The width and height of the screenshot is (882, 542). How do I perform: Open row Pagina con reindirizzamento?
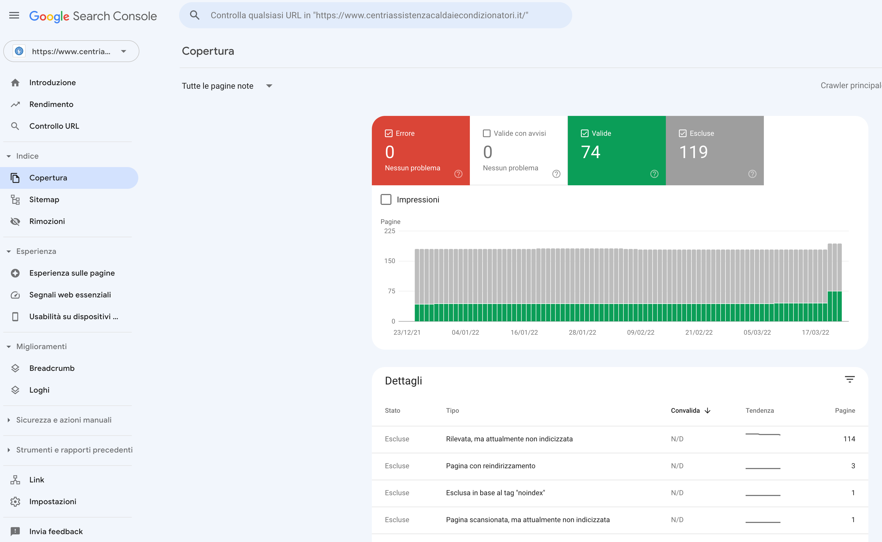[x=620, y=466]
